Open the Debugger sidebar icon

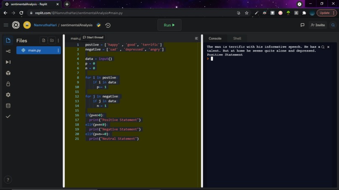[x=8, y=62]
